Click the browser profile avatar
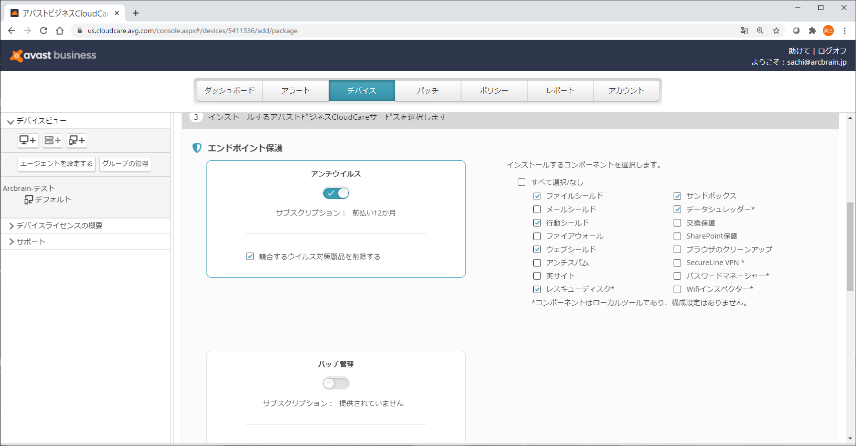 click(828, 31)
